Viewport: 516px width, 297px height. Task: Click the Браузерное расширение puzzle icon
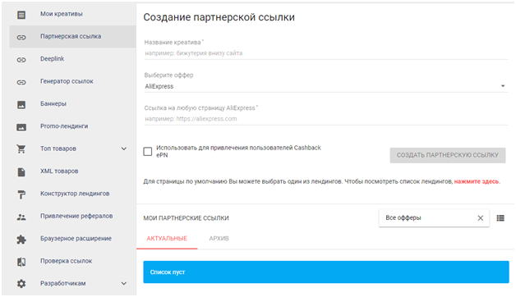tap(21, 240)
